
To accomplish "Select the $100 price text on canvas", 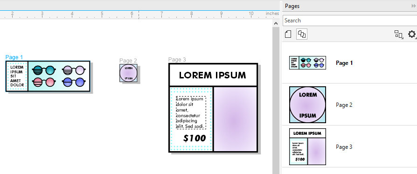I will pyautogui.click(x=195, y=138).
